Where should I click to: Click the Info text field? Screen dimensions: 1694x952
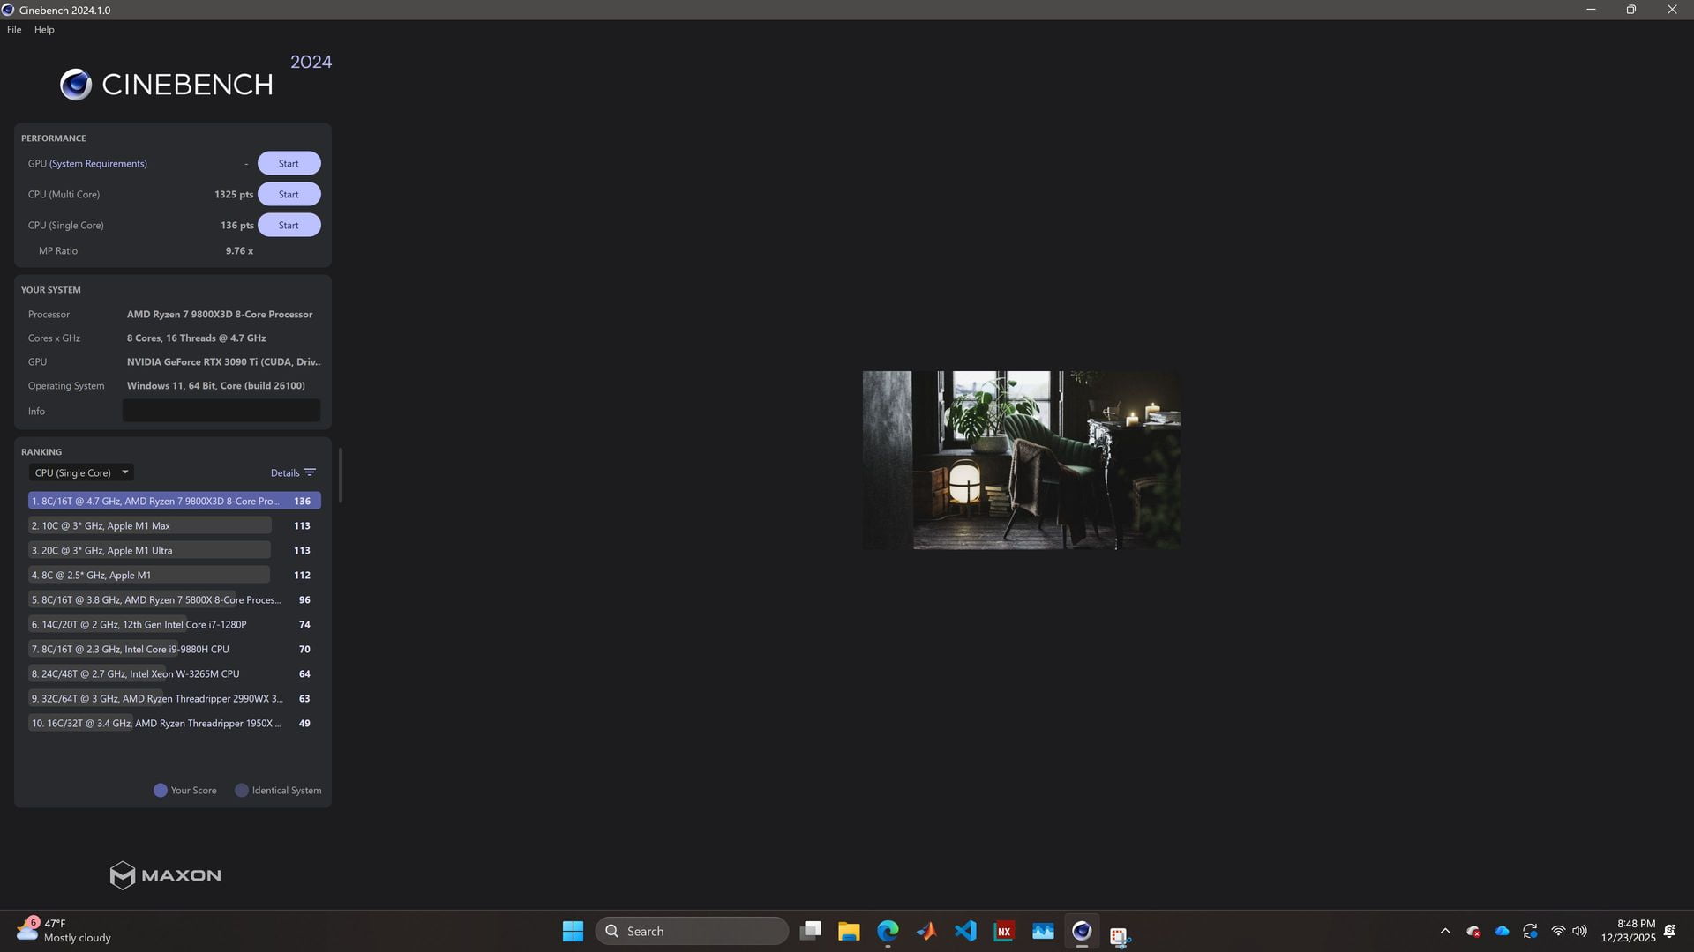pyautogui.click(x=221, y=411)
